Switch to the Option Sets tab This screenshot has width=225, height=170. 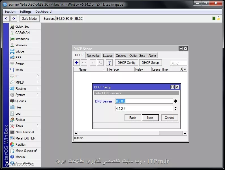pos(137,56)
